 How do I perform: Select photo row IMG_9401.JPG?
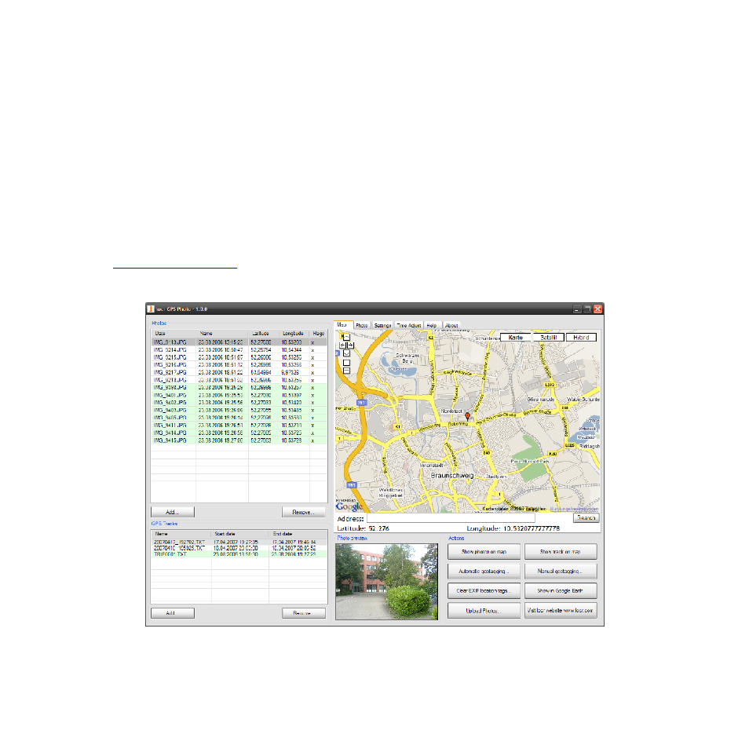pos(239,395)
